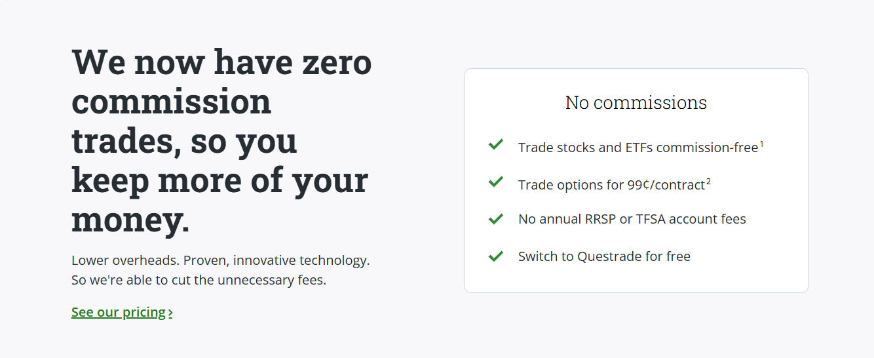The image size is (874, 358).
Task: Click the No commissions card title
Action: pos(636,103)
